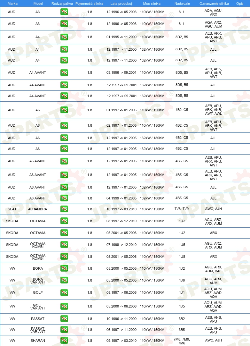Select GOLF VARIANT model cell
250x346 pixels.
[38, 307]
